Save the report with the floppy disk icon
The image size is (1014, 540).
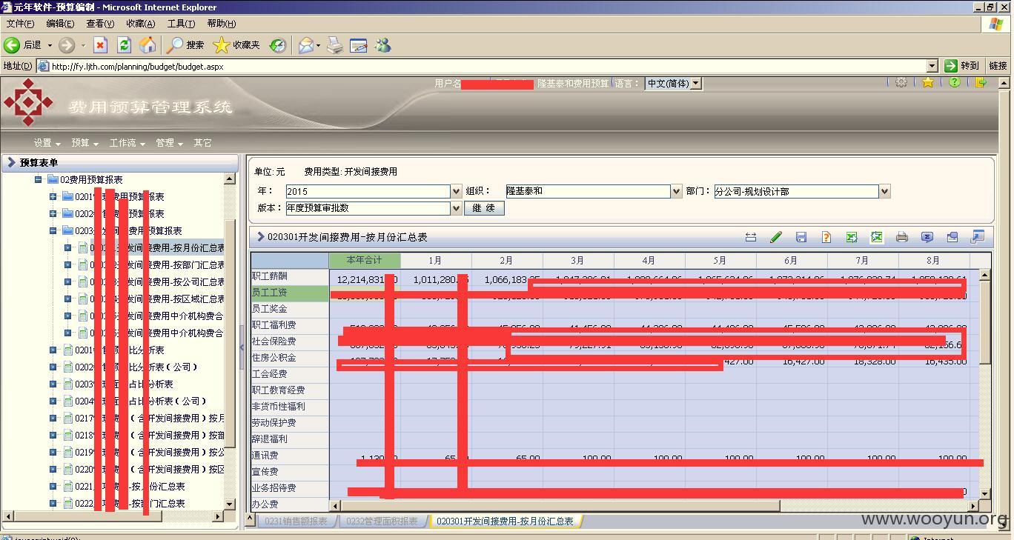click(801, 237)
